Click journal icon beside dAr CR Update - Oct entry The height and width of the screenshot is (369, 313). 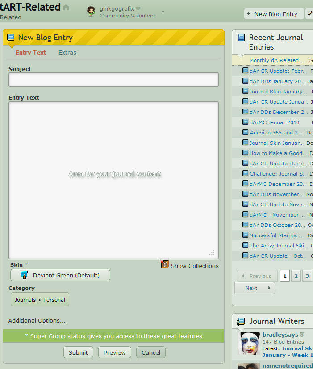(x=245, y=255)
